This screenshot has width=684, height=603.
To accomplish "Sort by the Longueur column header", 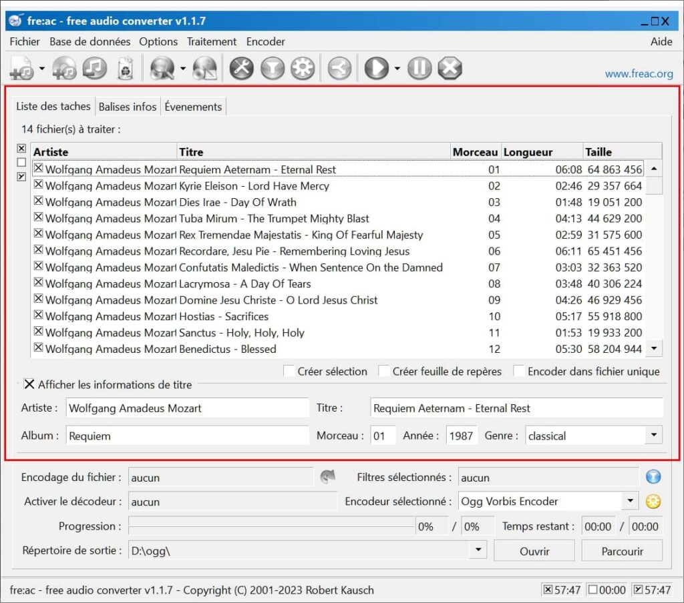I will pos(542,151).
